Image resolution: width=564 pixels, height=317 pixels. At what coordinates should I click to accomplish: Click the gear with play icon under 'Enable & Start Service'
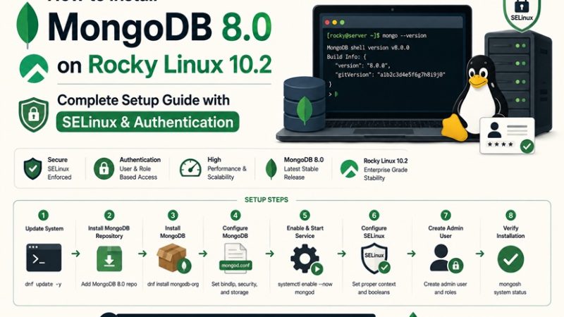click(307, 259)
